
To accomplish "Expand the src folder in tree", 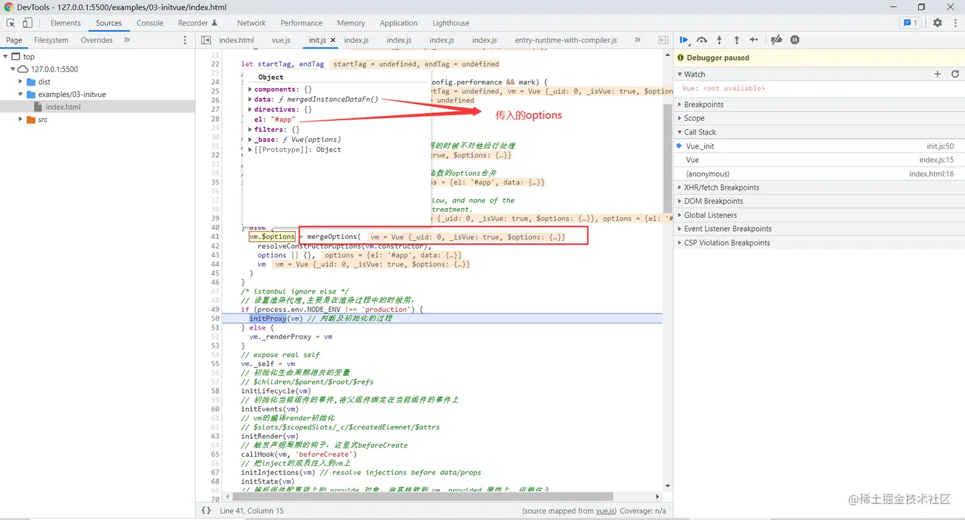I will pos(20,119).
